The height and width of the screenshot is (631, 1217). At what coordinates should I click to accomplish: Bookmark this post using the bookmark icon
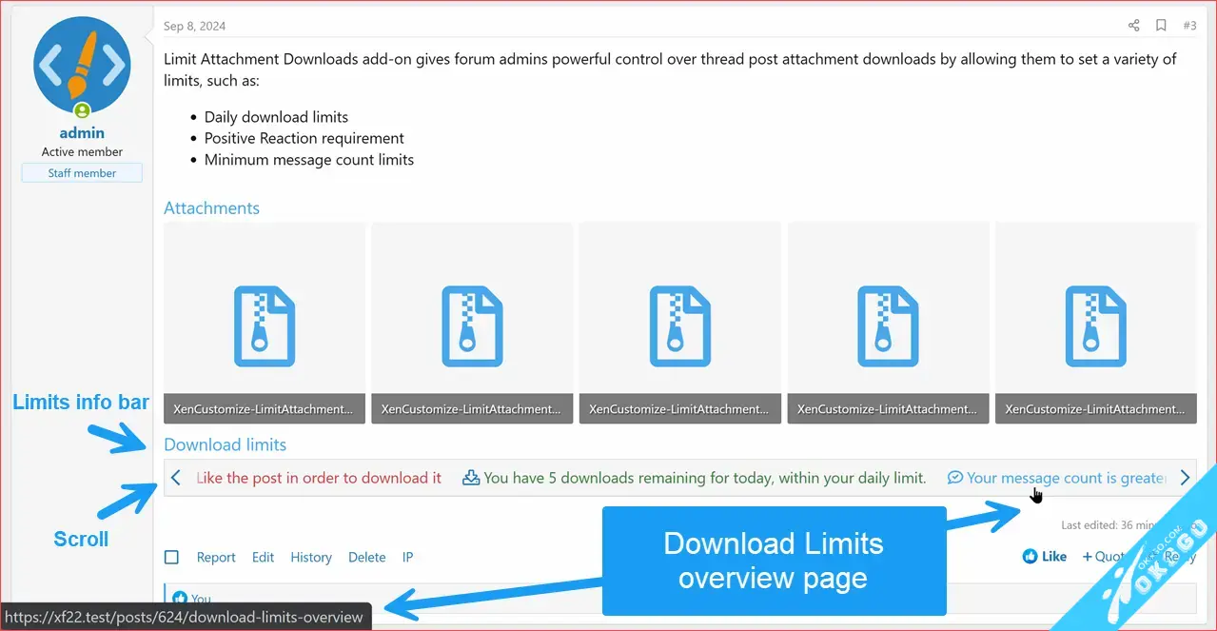[1161, 26]
